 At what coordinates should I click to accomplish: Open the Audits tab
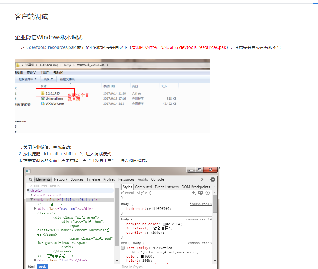143,179
